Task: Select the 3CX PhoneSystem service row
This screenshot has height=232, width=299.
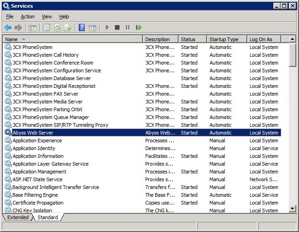Action: (x=142, y=47)
